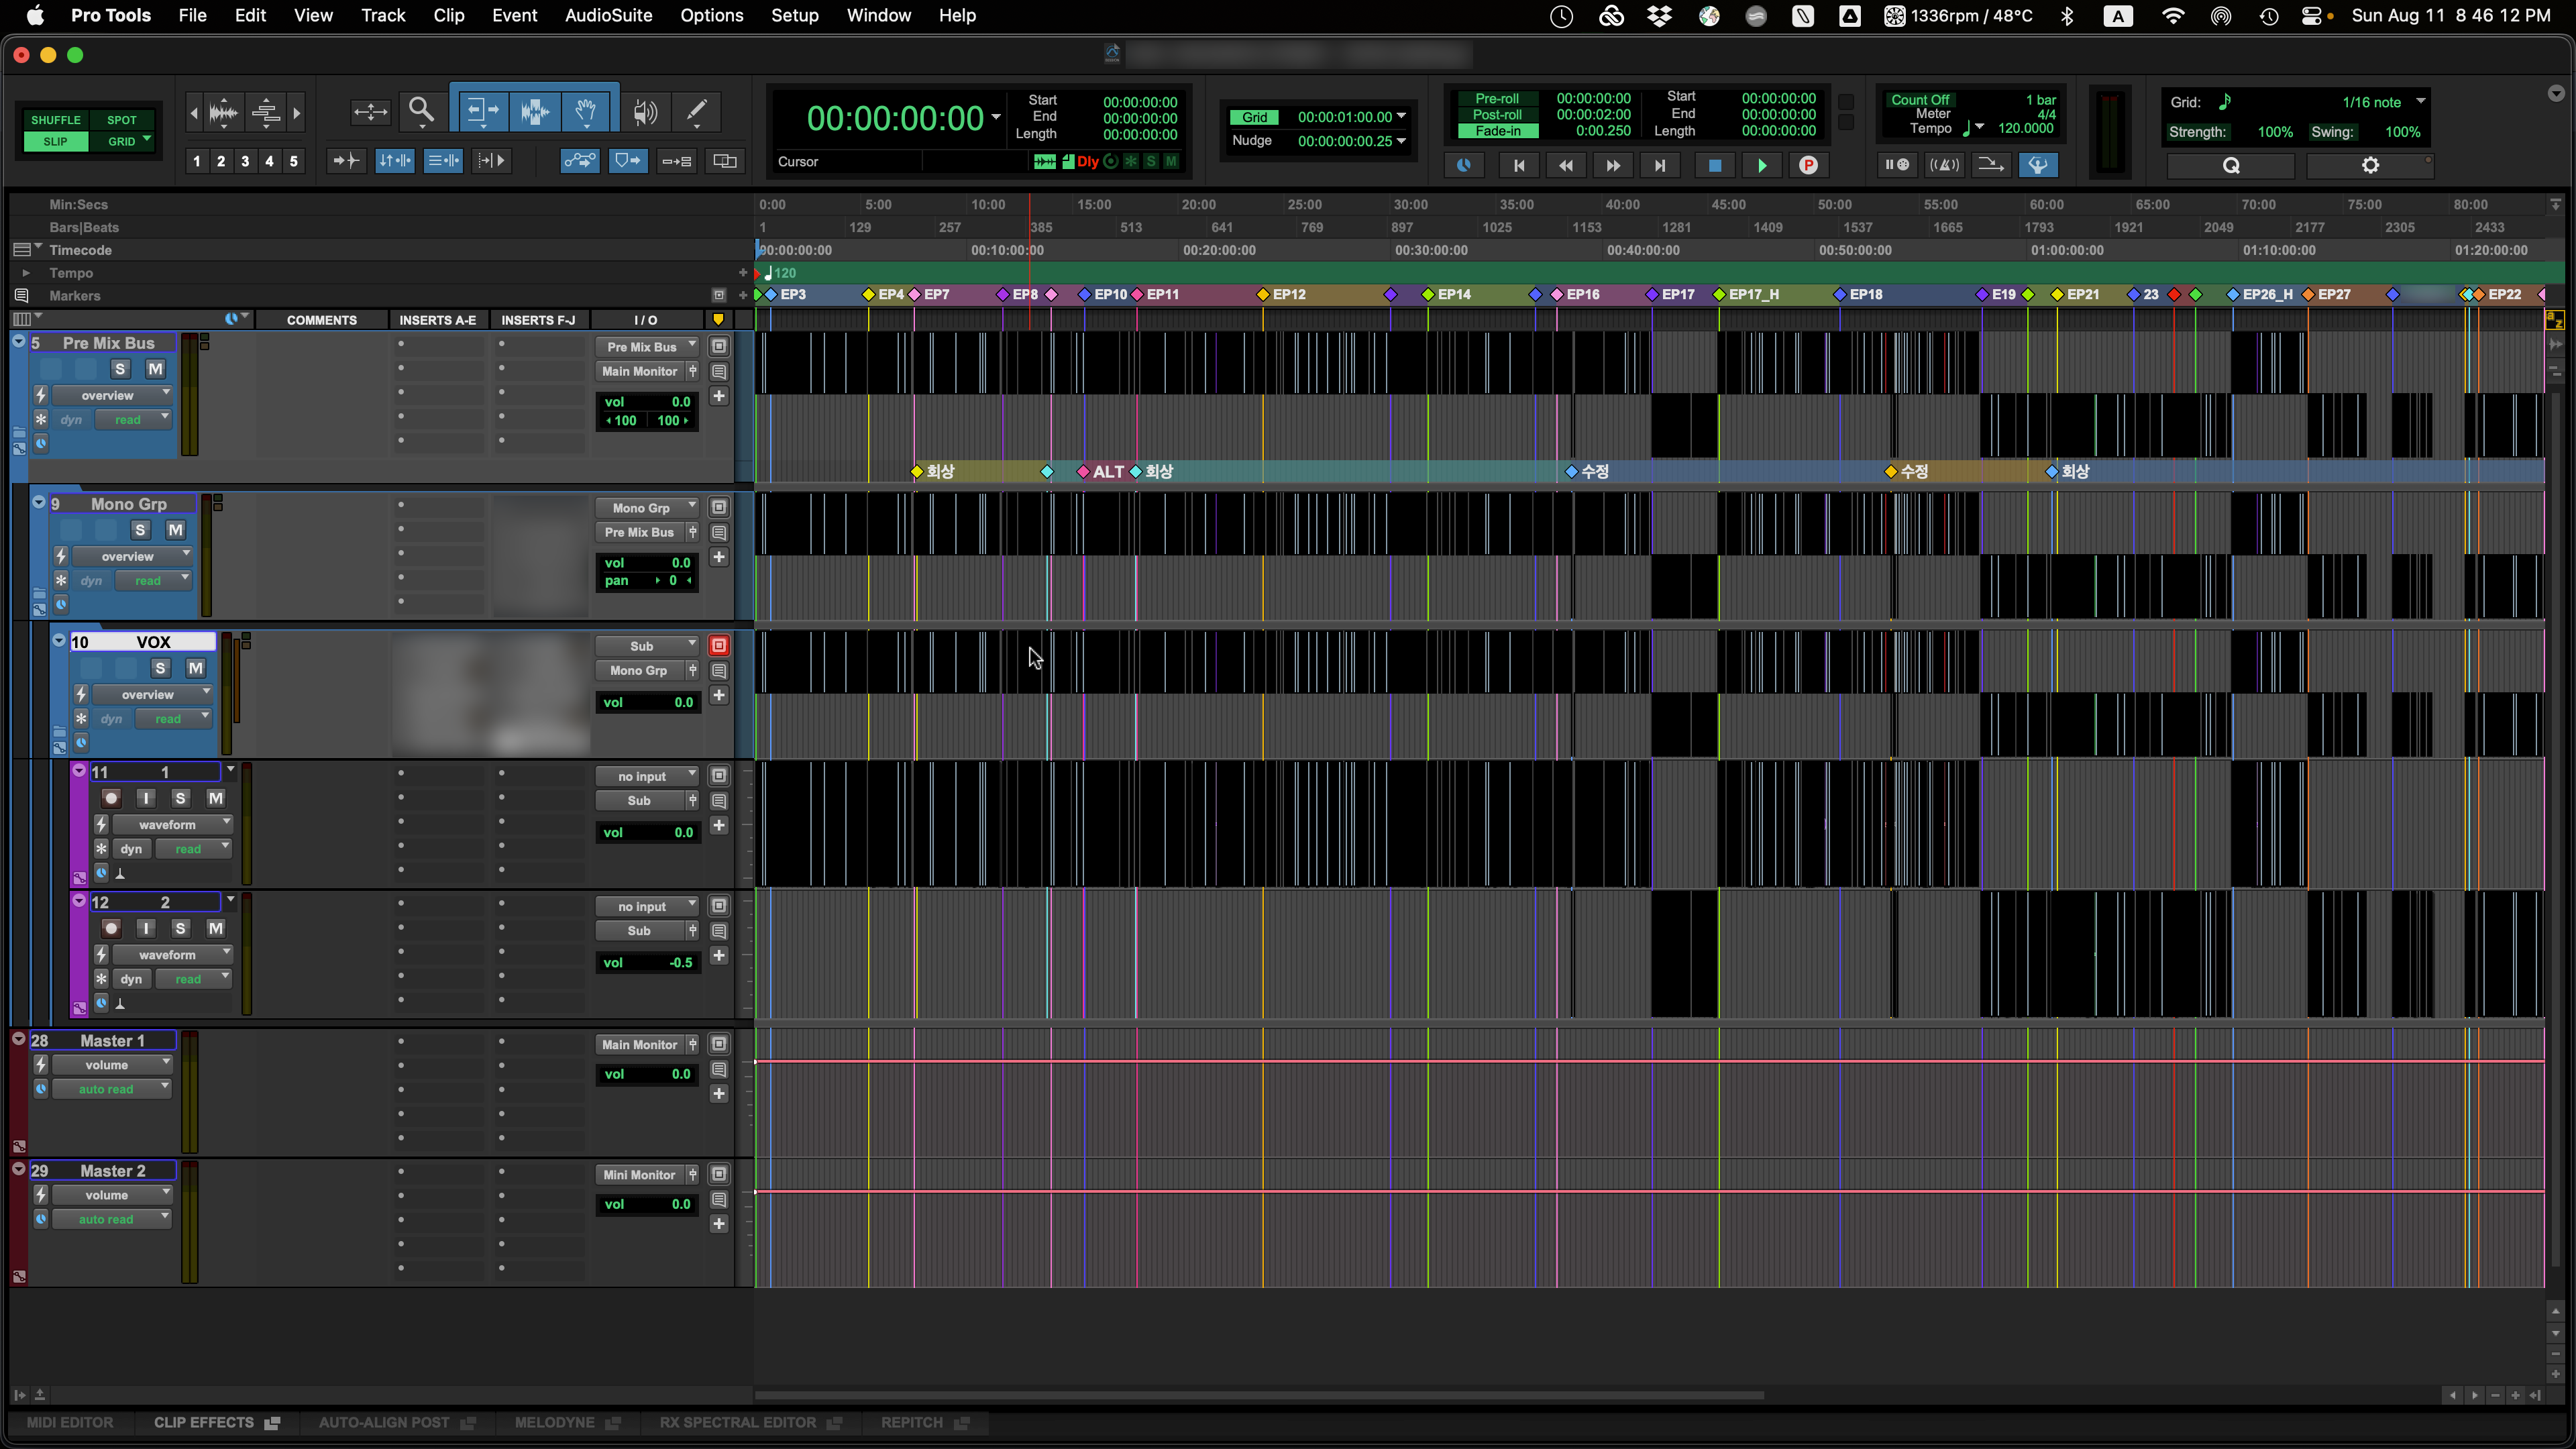Select the Pencil tool
This screenshot has height=1449, width=2576.
[697, 112]
